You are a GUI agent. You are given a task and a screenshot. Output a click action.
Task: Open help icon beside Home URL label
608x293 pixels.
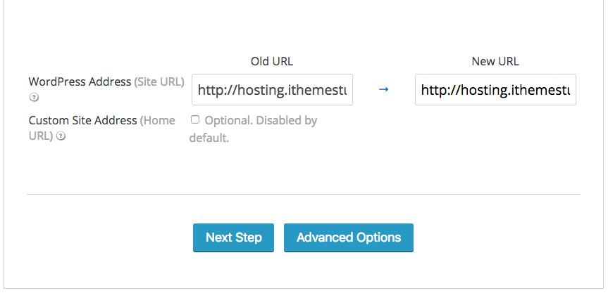61,136
